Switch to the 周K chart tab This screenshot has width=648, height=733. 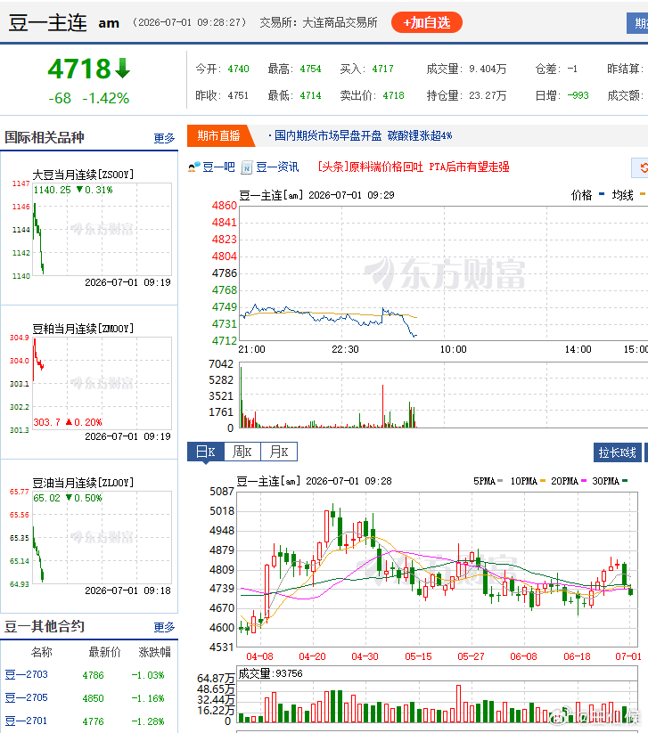pos(242,452)
